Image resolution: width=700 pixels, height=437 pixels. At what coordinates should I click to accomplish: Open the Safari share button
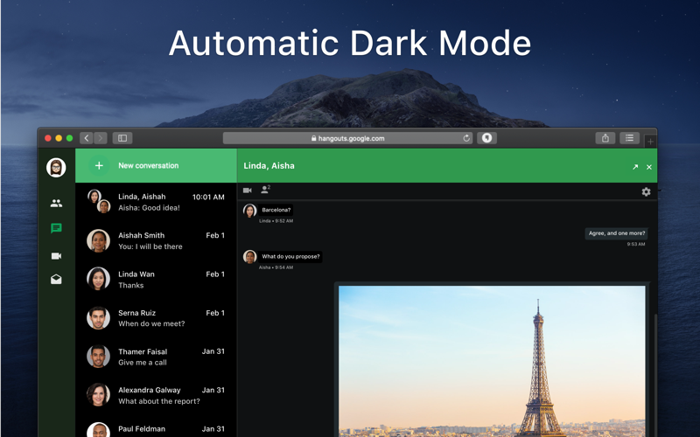pos(605,138)
